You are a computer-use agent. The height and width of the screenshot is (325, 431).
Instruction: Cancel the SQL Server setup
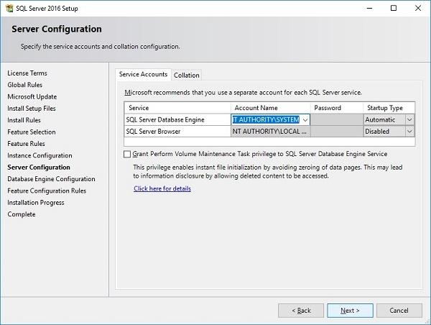click(x=398, y=310)
